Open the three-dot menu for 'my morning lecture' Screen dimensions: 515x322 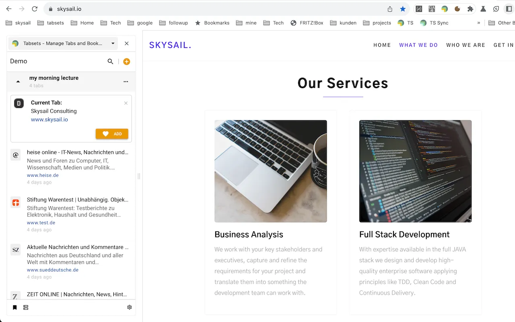tap(126, 81)
